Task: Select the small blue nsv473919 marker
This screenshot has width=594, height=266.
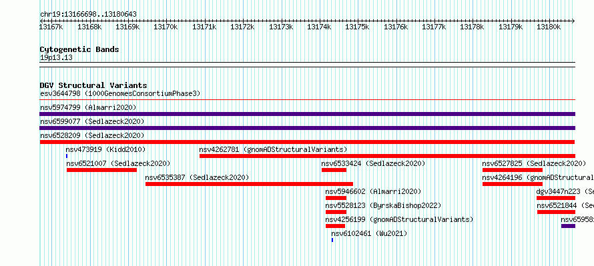Action: point(67,156)
